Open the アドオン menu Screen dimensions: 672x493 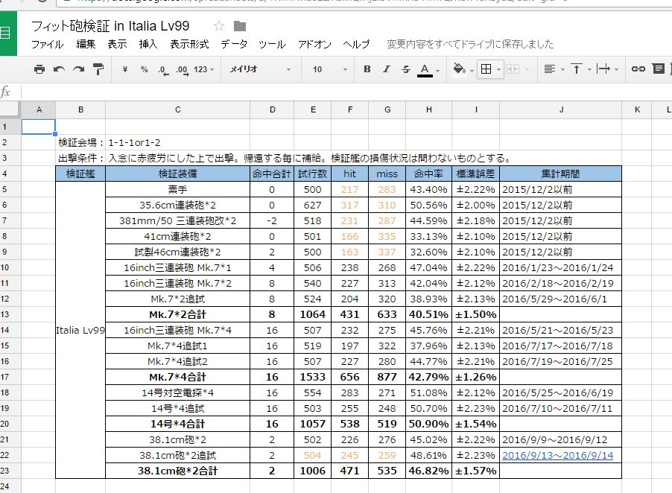[x=314, y=44]
